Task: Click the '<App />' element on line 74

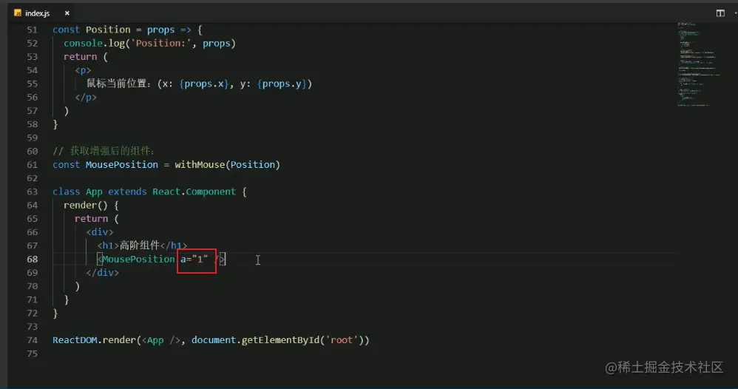Action: tap(161, 340)
